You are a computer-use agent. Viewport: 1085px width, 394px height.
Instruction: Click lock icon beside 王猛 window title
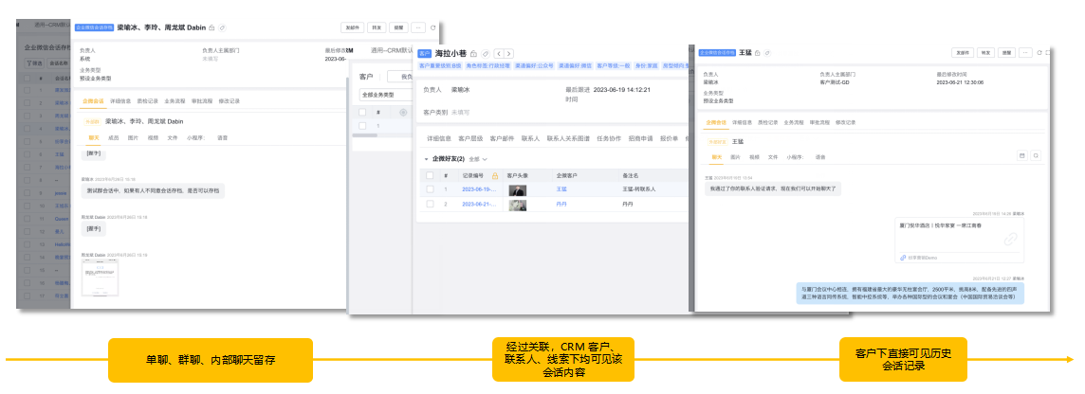(757, 52)
